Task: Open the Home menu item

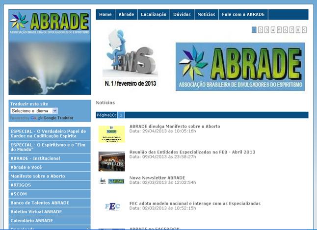Action: pyautogui.click(x=106, y=14)
